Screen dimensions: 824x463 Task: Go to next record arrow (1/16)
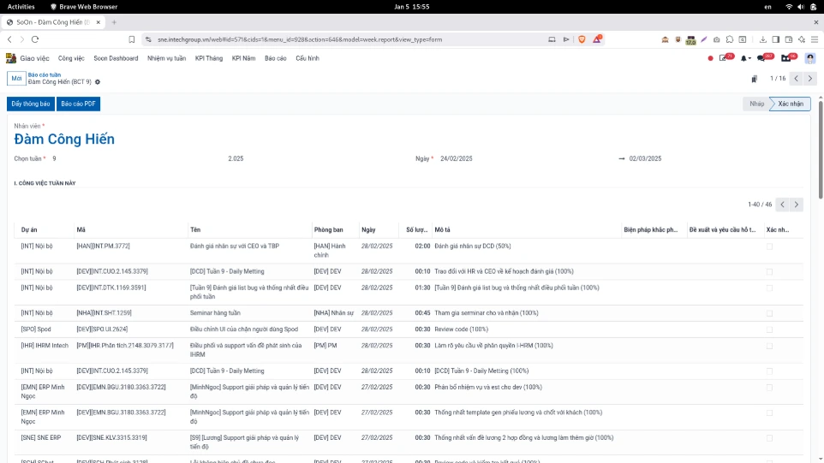click(x=810, y=79)
